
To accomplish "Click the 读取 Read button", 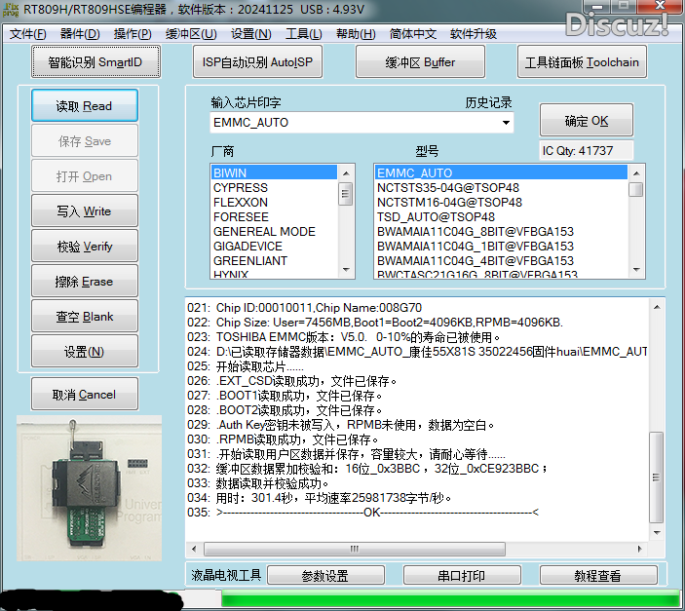I will pos(85,106).
